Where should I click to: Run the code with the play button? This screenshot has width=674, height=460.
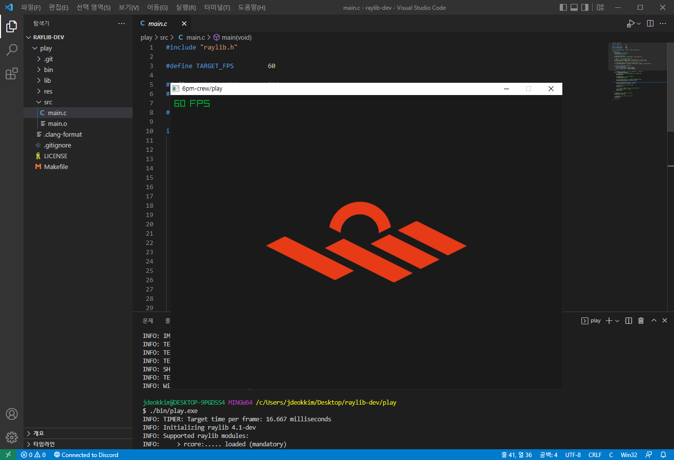(x=630, y=24)
